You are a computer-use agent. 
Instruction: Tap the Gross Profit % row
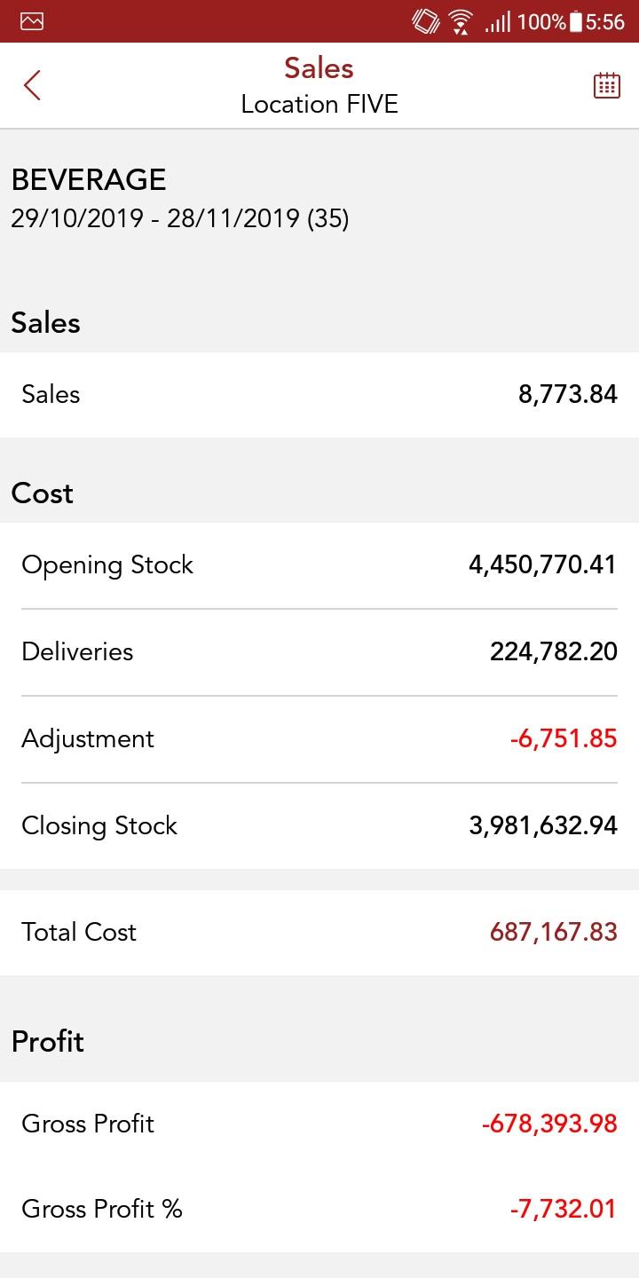tap(319, 1209)
